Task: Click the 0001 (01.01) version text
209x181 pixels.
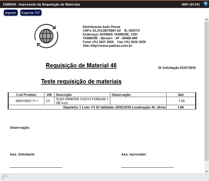Action: coord(191,4)
